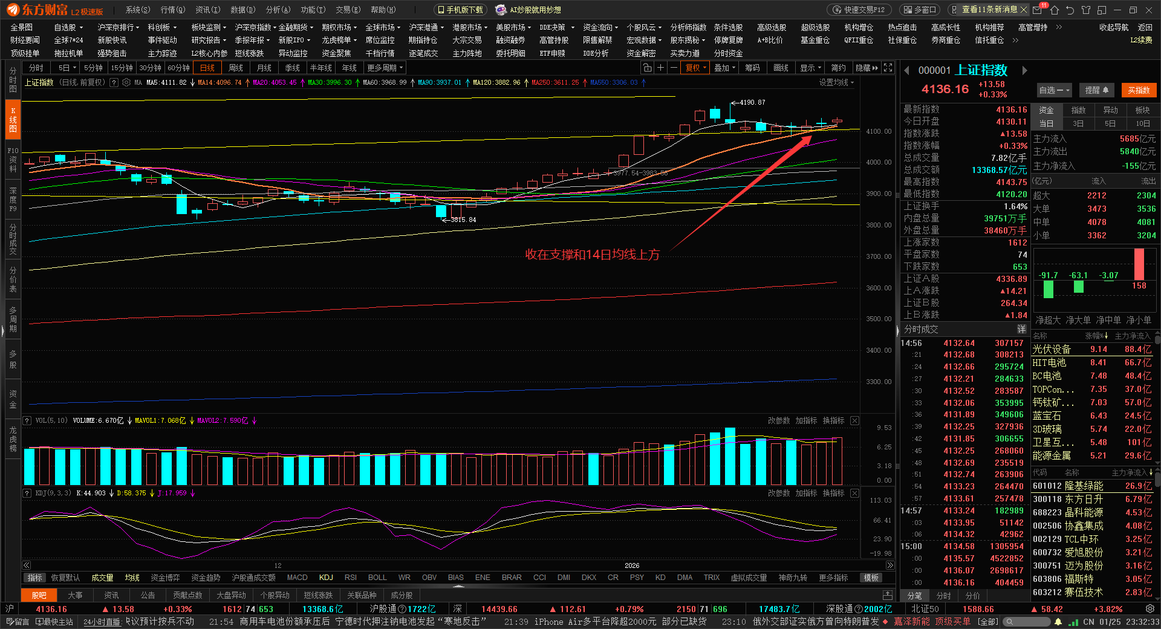Select the MACD indicator tab
1161x629 pixels.
click(297, 578)
